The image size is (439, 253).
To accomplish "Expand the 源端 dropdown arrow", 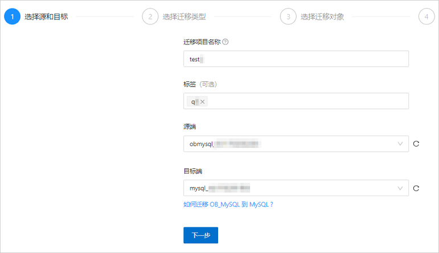I will coord(400,144).
